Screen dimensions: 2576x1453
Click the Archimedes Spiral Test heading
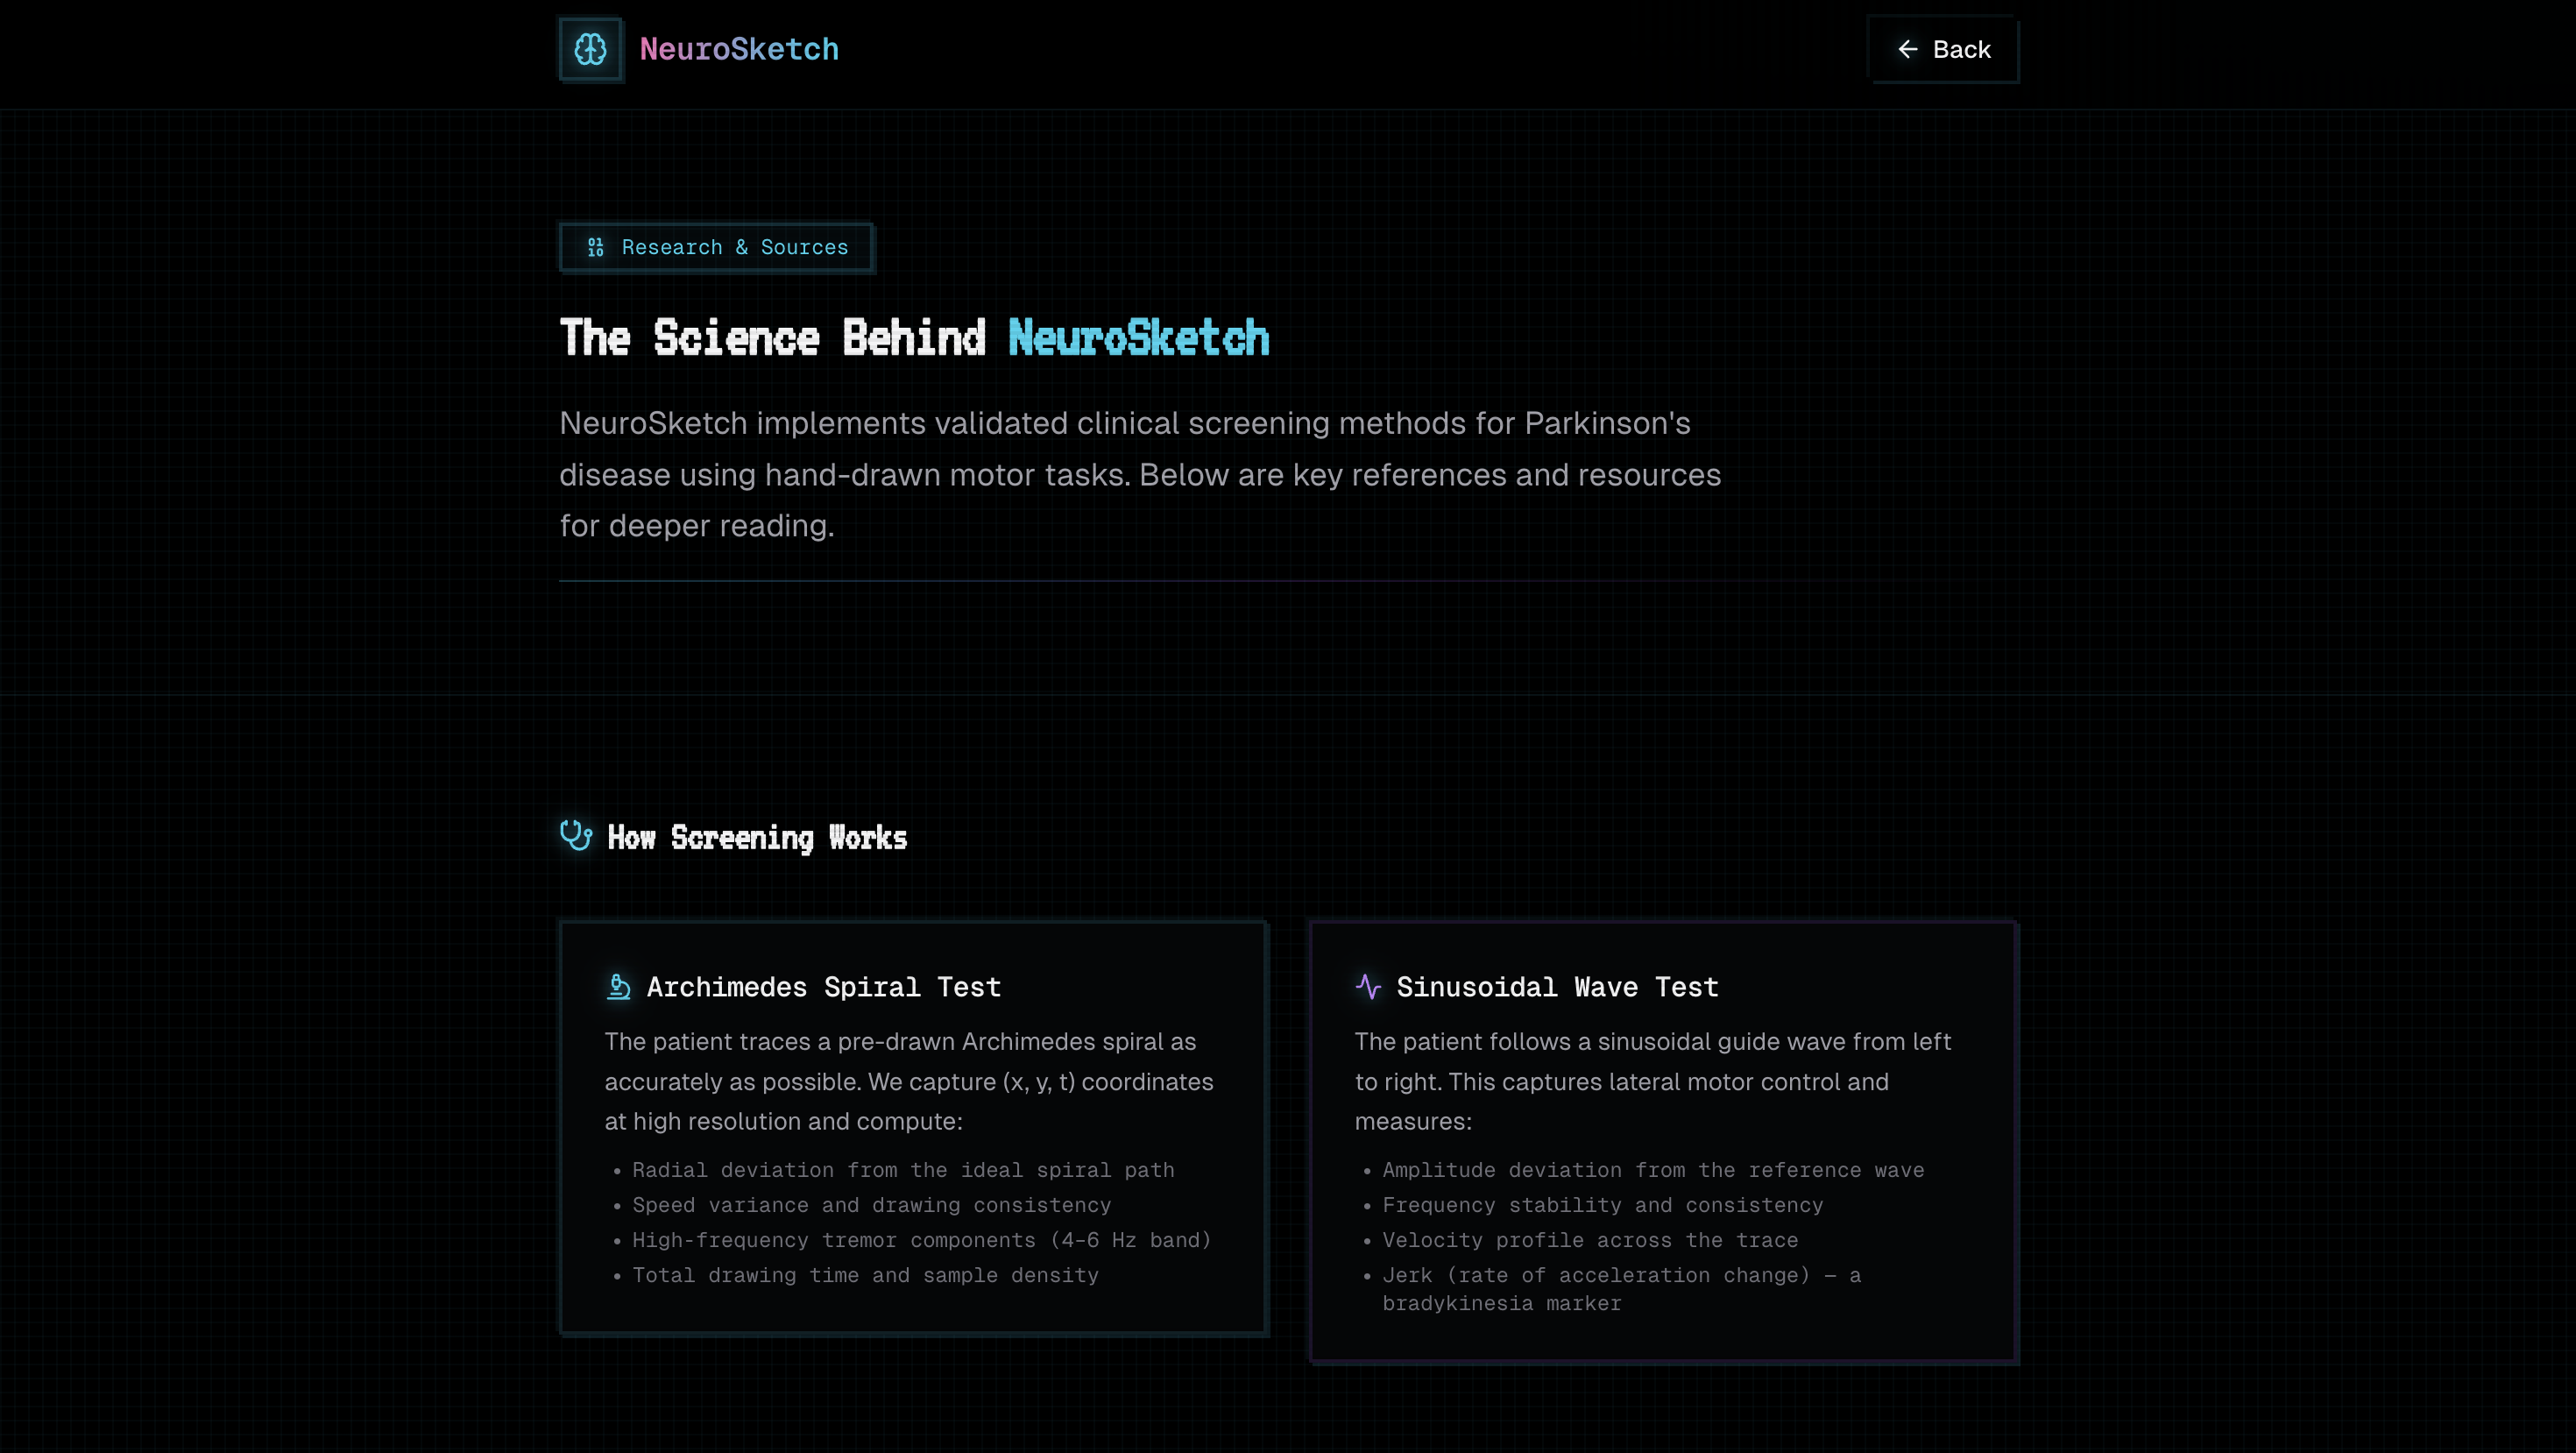[x=823, y=987]
